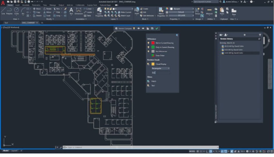Select the Trim tool
The height and width of the screenshot is (157, 274).
56,9
